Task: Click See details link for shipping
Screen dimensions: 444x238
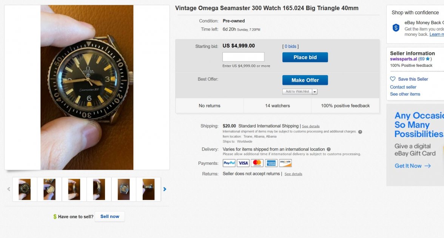Action: (311, 126)
